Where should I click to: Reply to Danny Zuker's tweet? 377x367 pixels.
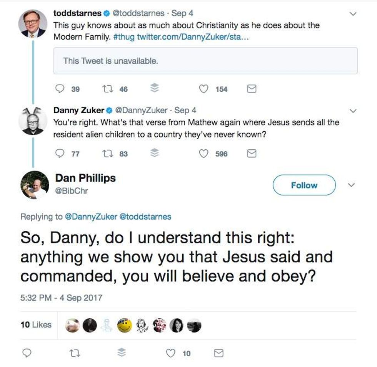point(60,154)
